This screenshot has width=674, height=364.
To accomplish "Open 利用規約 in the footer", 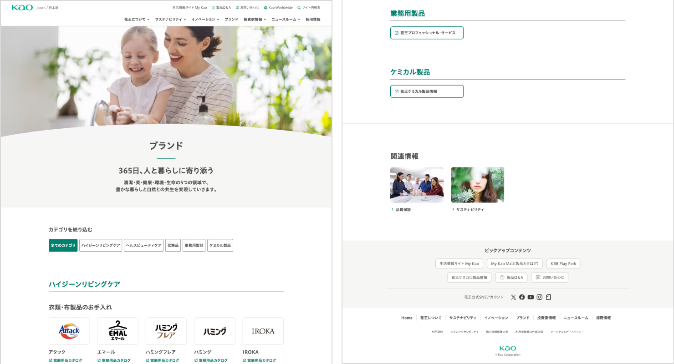I will pos(437,332).
